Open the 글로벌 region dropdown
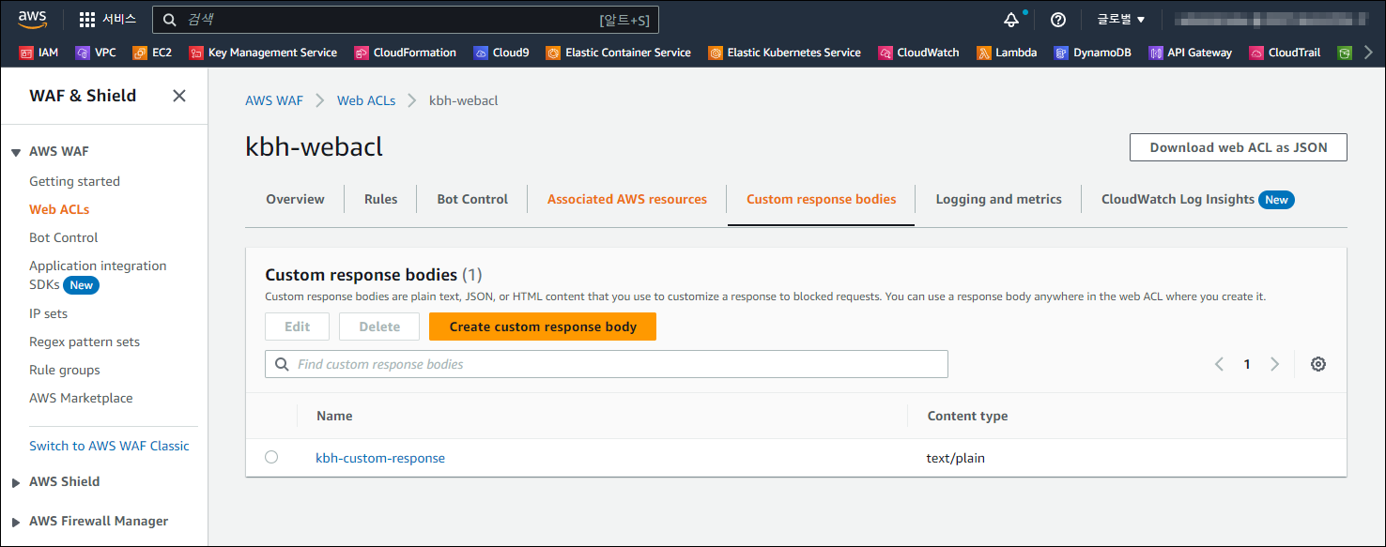Viewport: 1386px width, 547px height. [1121, 20]
